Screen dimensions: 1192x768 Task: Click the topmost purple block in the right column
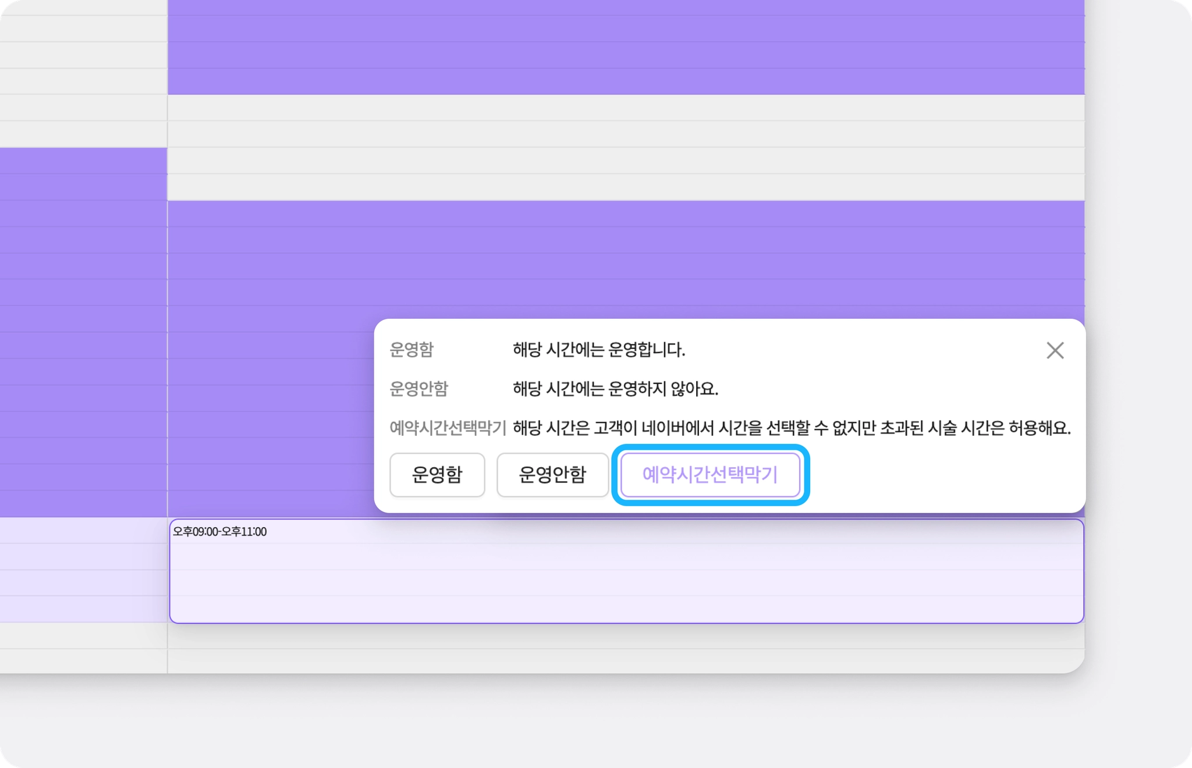[626, 47]
